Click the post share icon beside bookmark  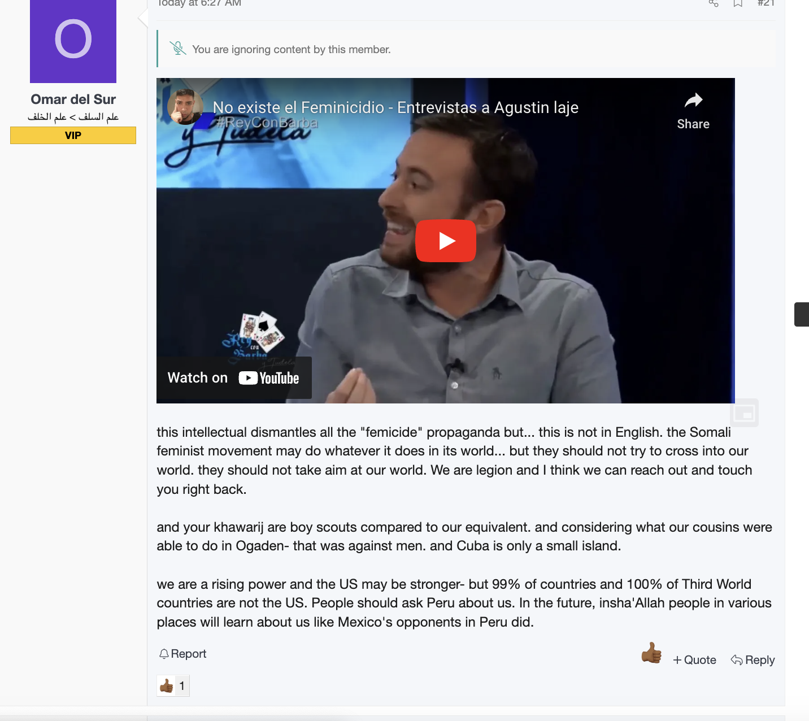714,3
